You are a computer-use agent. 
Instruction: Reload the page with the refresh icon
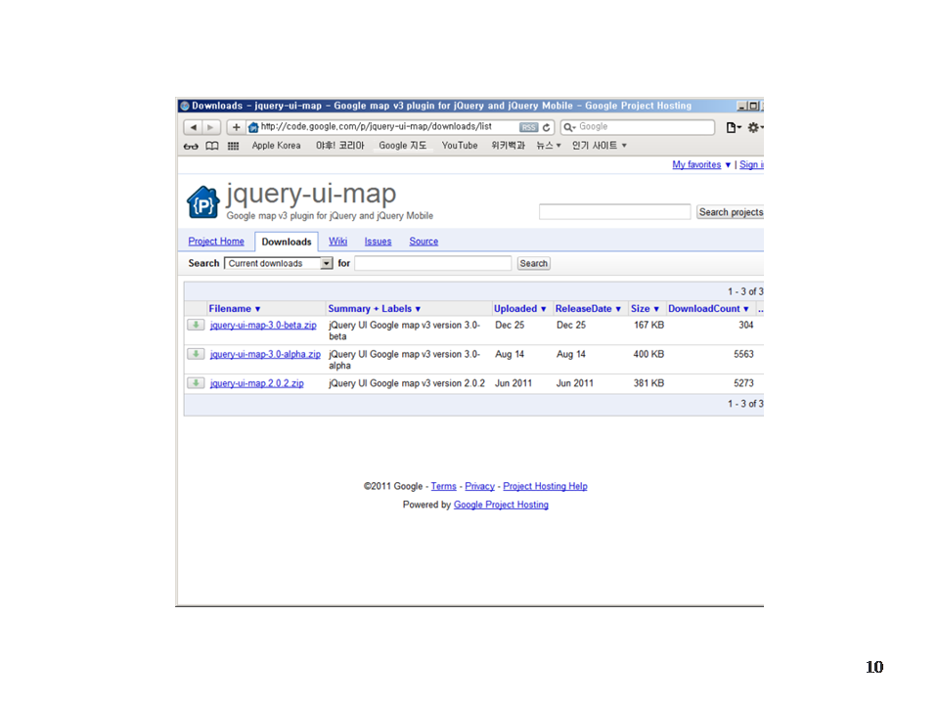[x=546, y=127]
